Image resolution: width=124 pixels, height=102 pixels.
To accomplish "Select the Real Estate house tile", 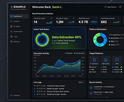I will tap(106, 61).
